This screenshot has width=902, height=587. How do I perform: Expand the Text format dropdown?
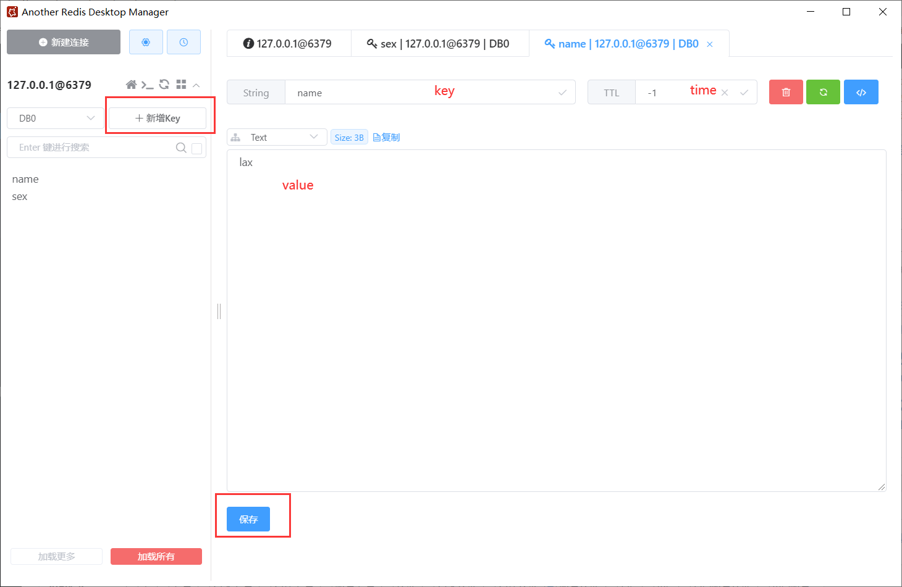point(277,137)
